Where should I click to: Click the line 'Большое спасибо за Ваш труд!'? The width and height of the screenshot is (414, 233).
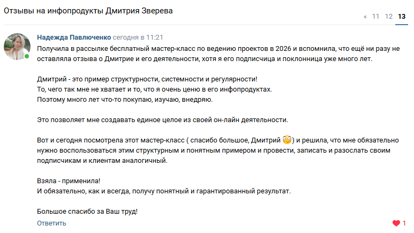point(87,212)
